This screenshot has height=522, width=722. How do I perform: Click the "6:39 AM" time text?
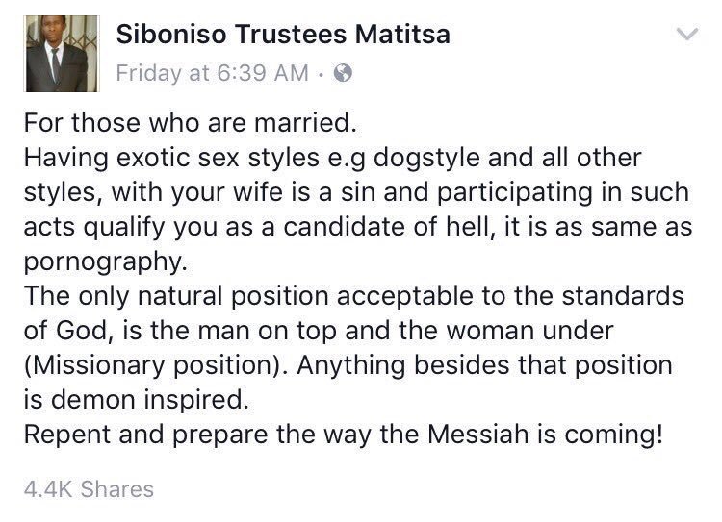pyautogui.click(x=263, y=73)
